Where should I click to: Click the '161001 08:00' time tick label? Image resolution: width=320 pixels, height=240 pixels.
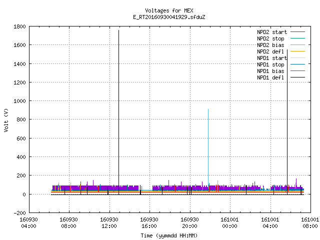coord(310,222)
